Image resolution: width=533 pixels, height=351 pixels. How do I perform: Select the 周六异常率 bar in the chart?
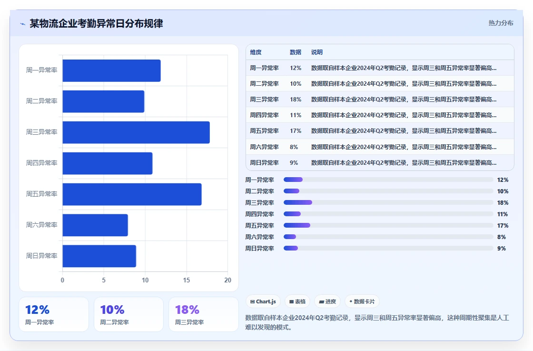[95, 225]
